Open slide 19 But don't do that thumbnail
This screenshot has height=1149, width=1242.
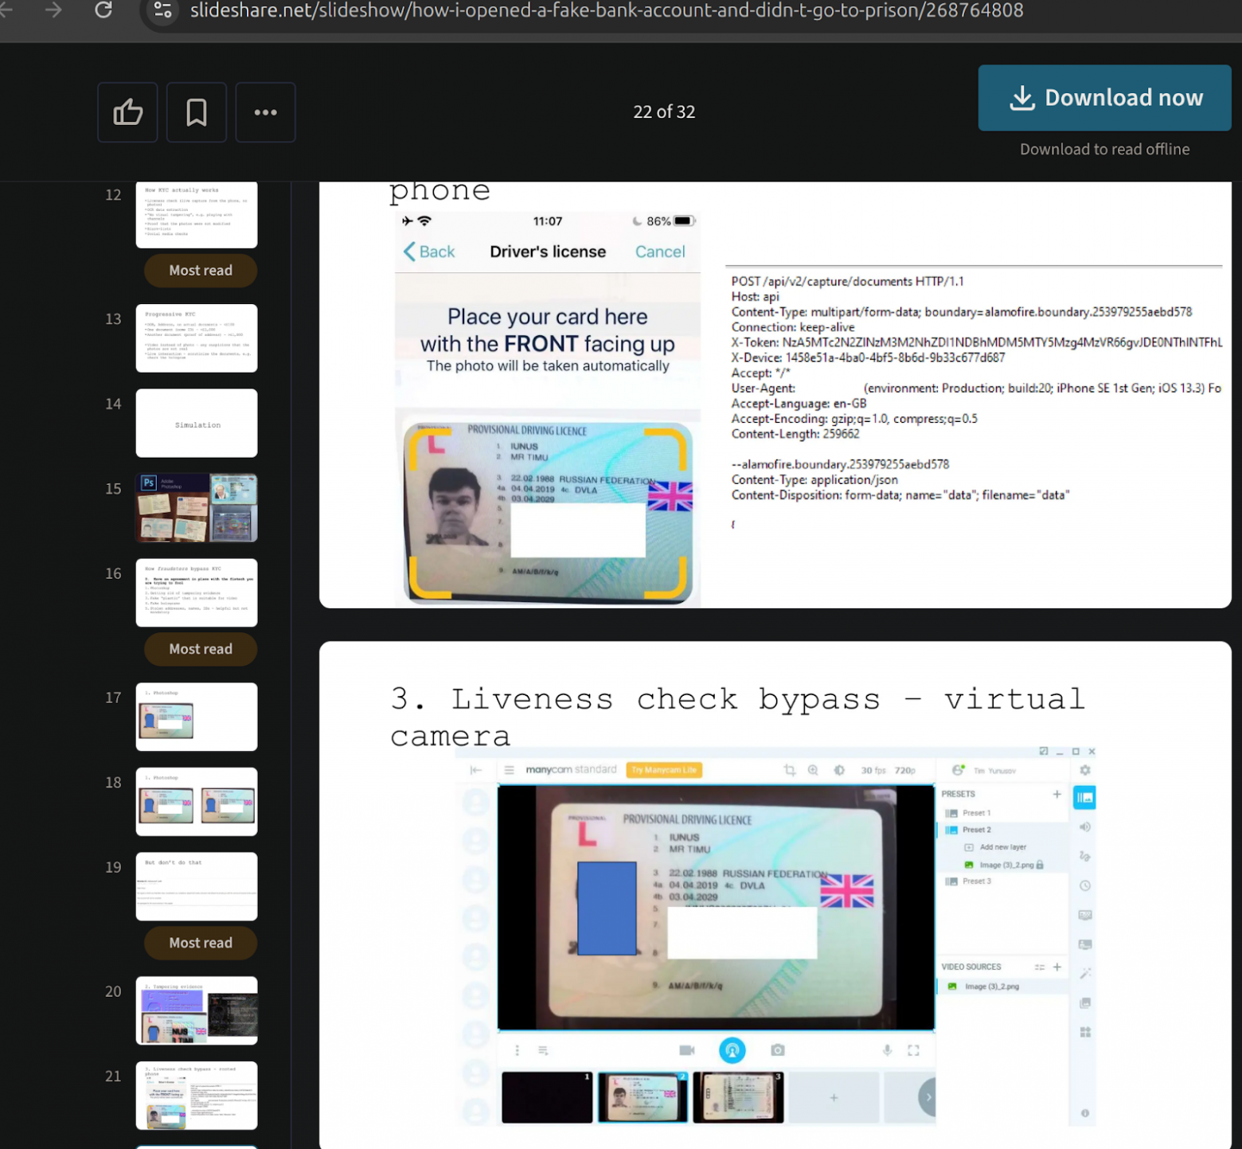[x=197, y=886]
